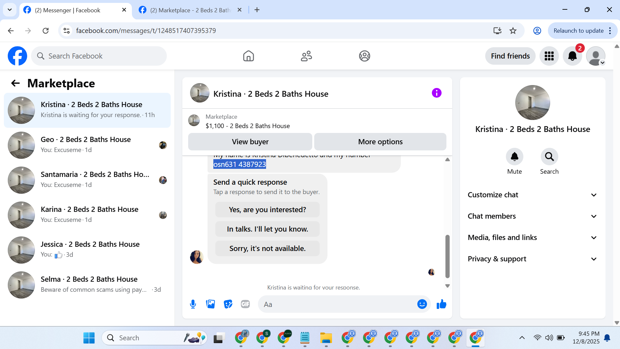
Task: Open the account profile avatar menu
Action: [595, 56]
